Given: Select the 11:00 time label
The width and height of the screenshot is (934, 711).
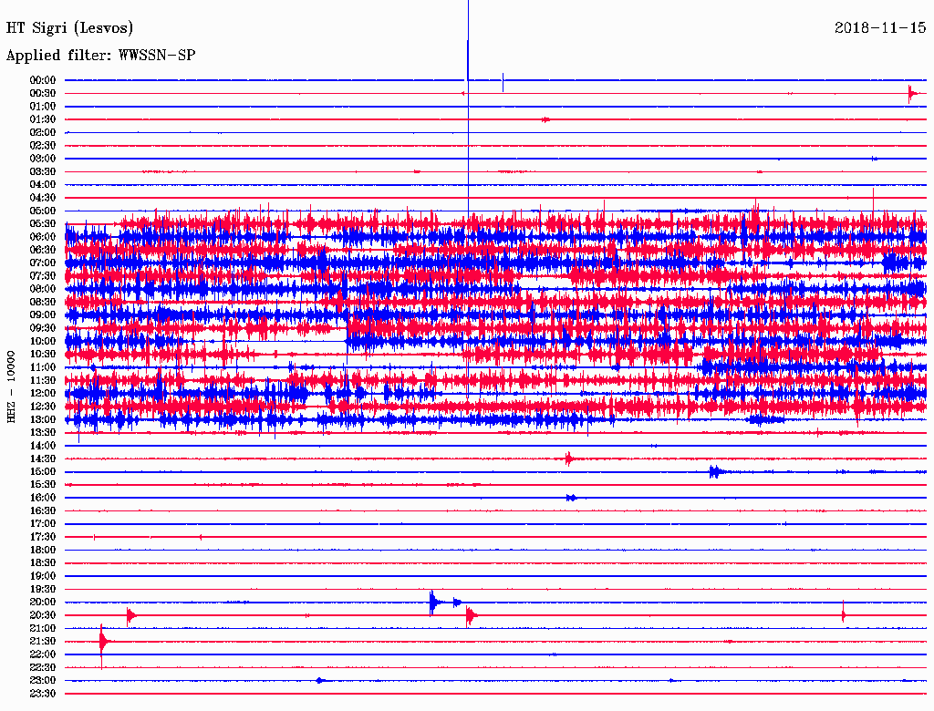Looking at the screenshot, I should 43,367.
